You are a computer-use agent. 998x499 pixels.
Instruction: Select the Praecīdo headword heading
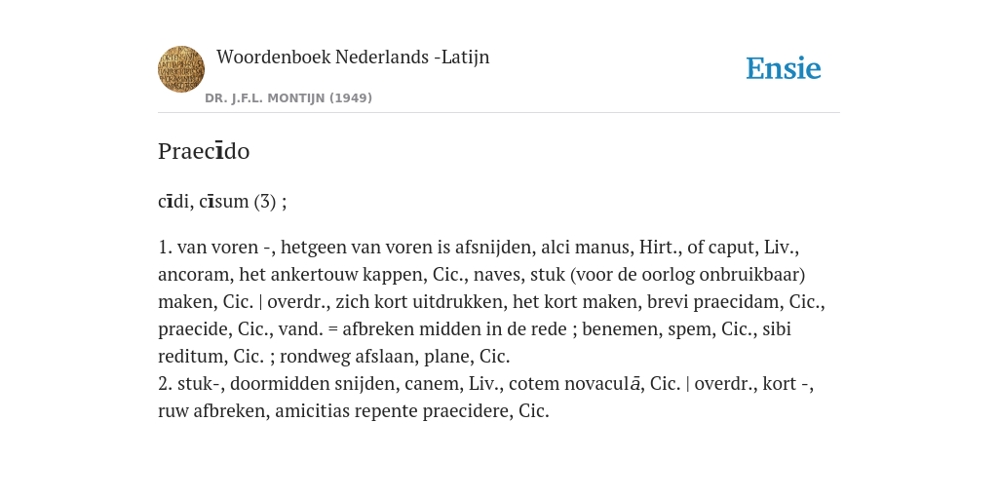pyautogui.click(x=204, y=151)
